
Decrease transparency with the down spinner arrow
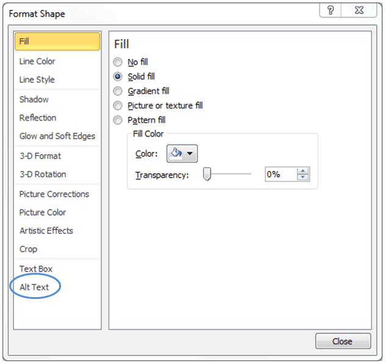click(x=303, y=177)
